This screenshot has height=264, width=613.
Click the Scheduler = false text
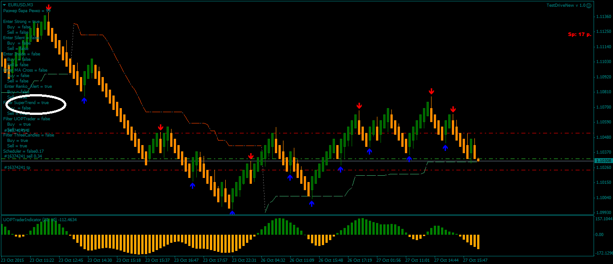(20, 151)
